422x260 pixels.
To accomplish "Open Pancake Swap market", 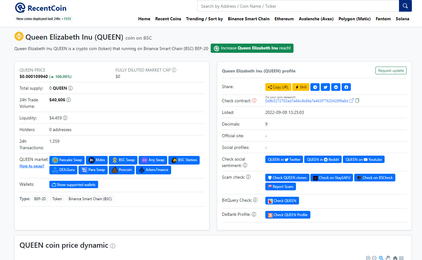I will (x=67, y=160).
